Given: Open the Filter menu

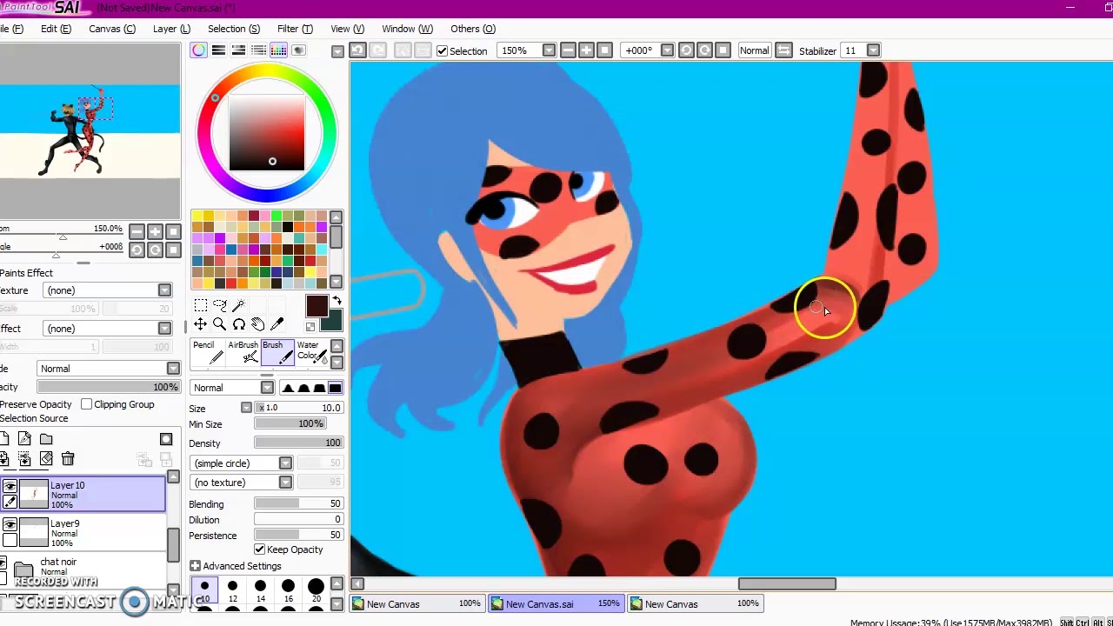Looking at the screenshot, I should tap(295, 29).
